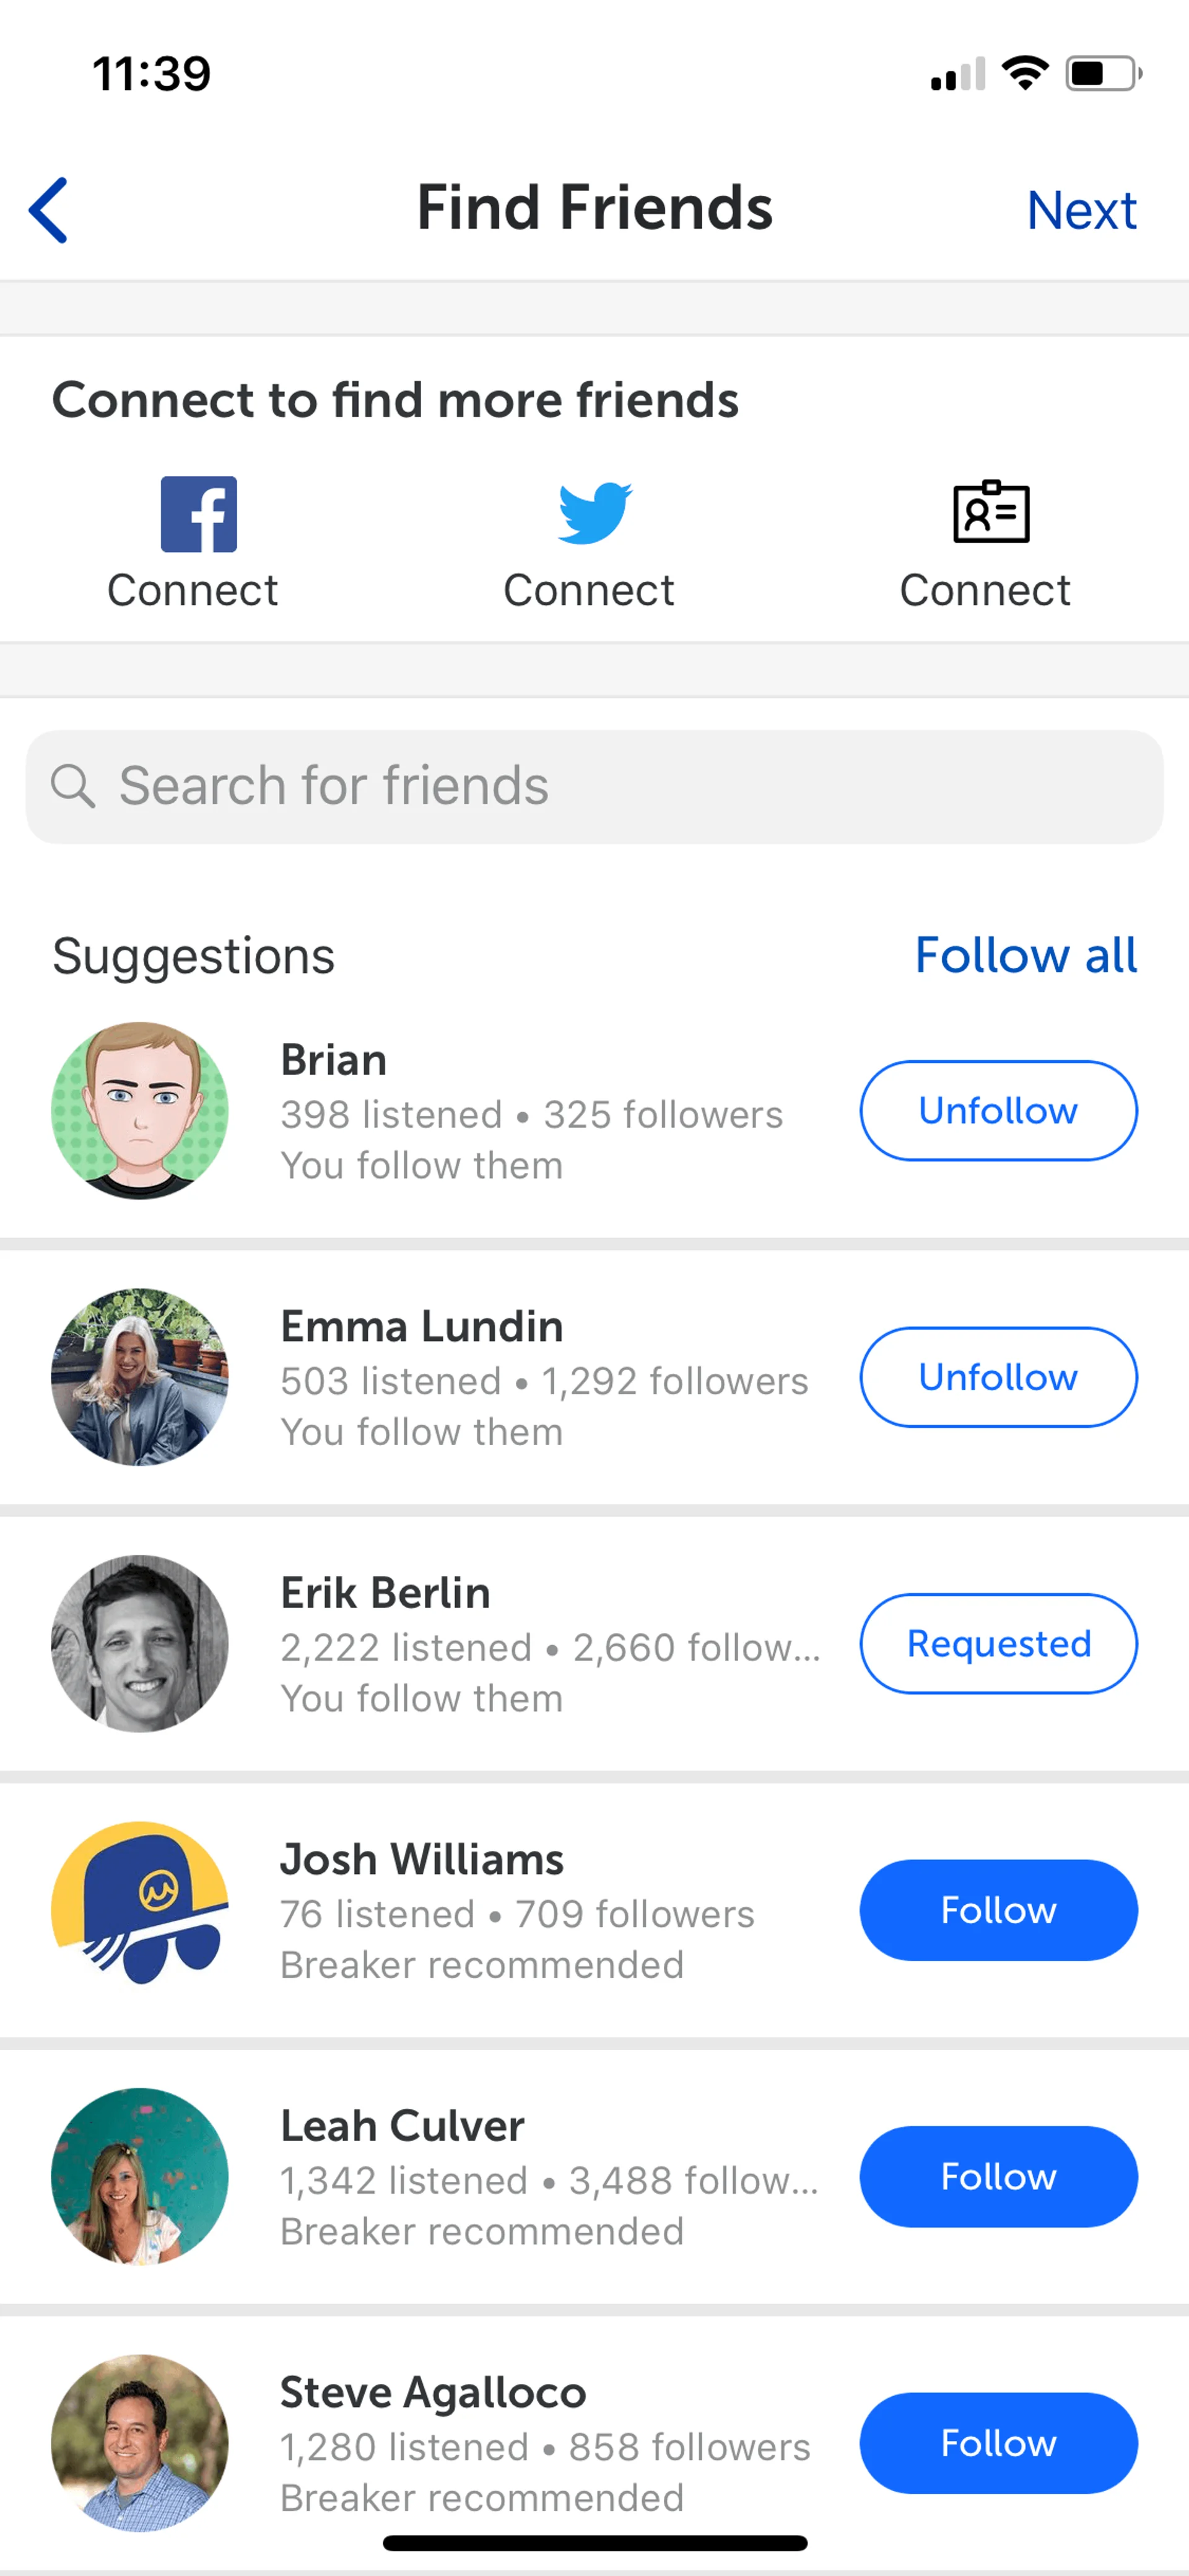Viewport: 1189px width, 2576px height.
Task: Tap the back arrow icon
Action: coord(48,210)
